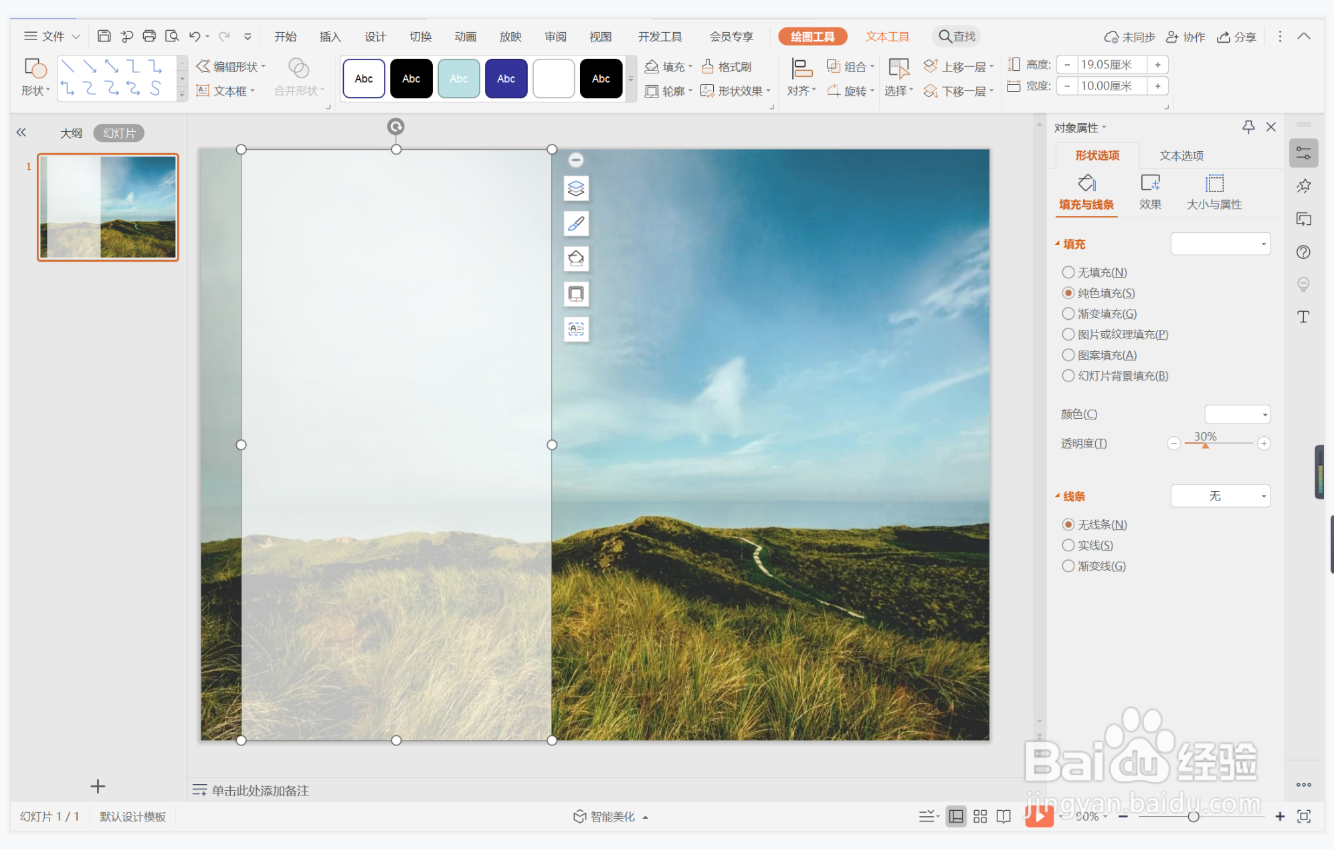Click the sidebar text T icon
Screen dimensions: 1334x849
click(x=1303, y=316)
